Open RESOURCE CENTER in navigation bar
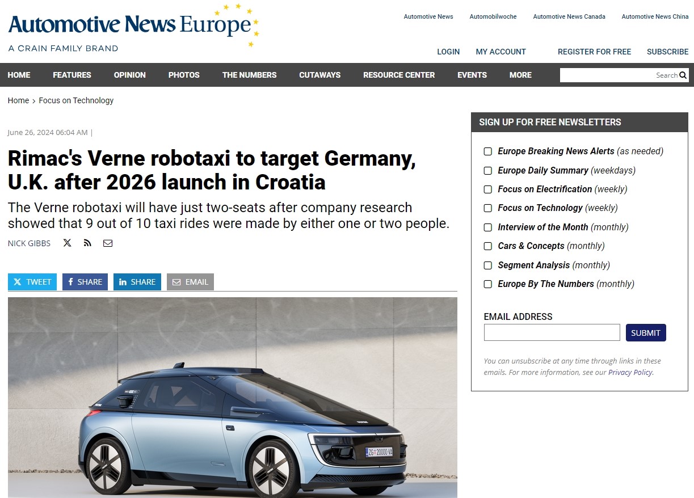 [399, 75]
